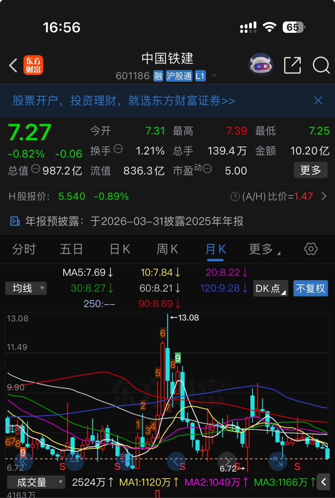The height and width of the screenshot is (498, 335).
Task: Show info for 总值 via its icon
Action: click(36, 169)
